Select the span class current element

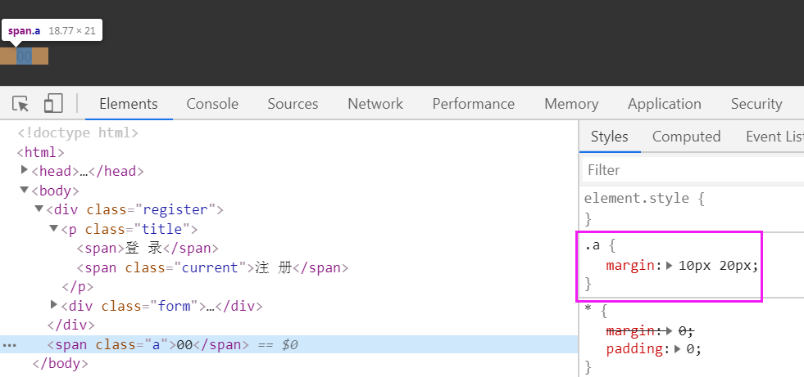pos(213,267)
